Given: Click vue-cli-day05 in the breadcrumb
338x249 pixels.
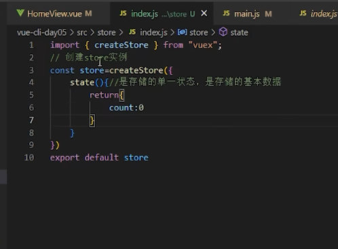Looking at the screenshot, I should click(41, 33).
